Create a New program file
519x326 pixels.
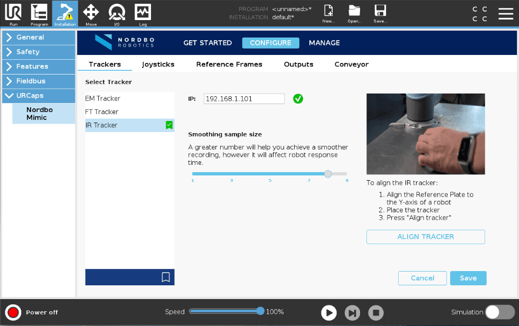click(328, 14)
